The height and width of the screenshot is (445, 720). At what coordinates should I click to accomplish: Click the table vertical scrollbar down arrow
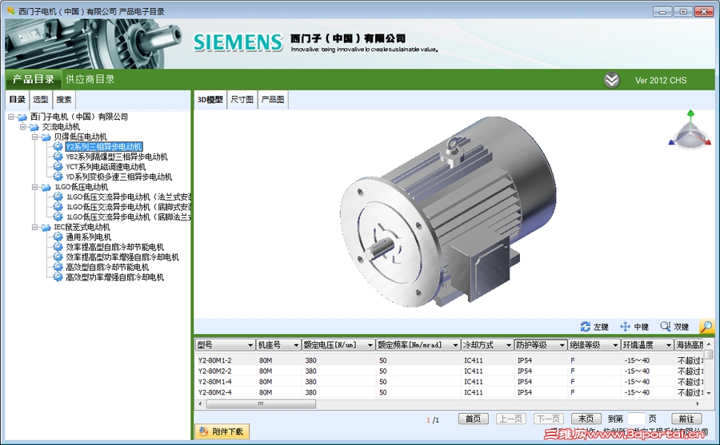[x=709, y=393]
